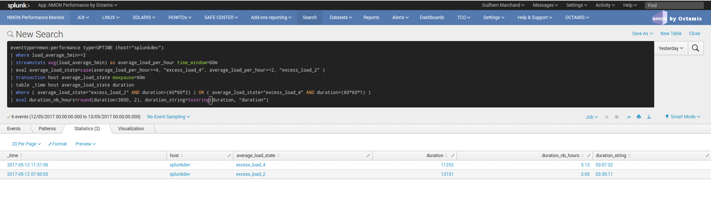Screen dimensions: 711x197
Task: Open the App NMON Performance dropdown
Action: click(x=78, y=5)
